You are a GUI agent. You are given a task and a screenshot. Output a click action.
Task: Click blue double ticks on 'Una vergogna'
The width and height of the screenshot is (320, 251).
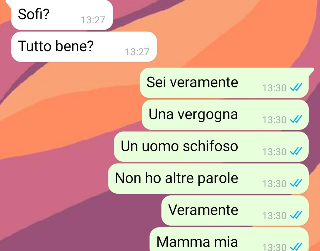pos(296,119)
